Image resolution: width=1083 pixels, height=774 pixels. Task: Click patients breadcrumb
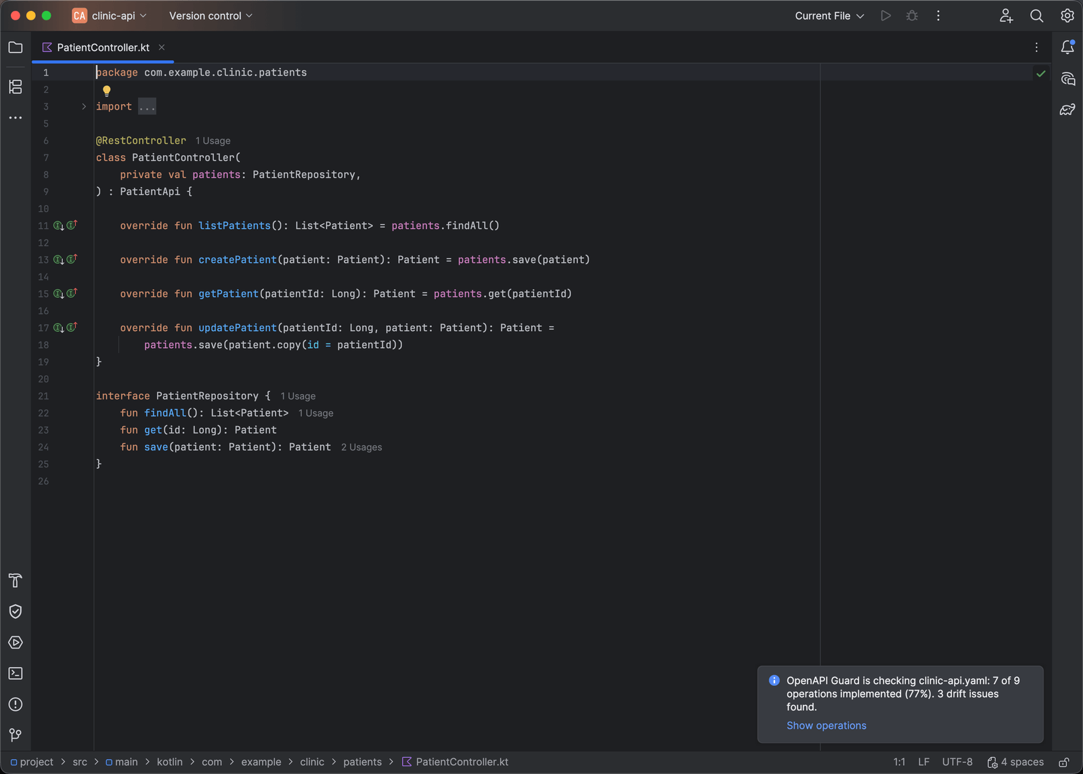click(362, 762)
